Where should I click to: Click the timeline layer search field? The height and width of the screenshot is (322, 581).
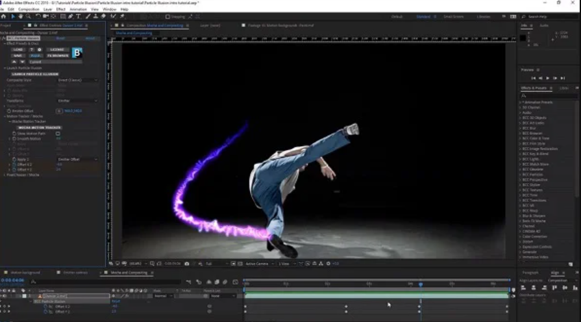tap(106, 282)
